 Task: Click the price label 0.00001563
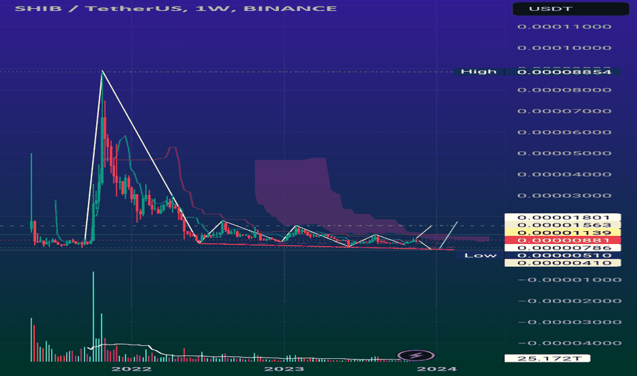563,225
